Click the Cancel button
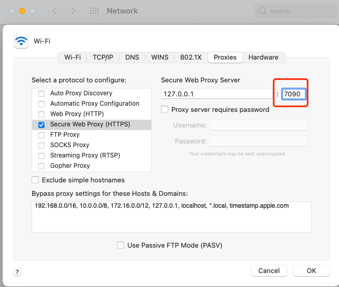The image size is (339, 287). (x=269, y=271)
